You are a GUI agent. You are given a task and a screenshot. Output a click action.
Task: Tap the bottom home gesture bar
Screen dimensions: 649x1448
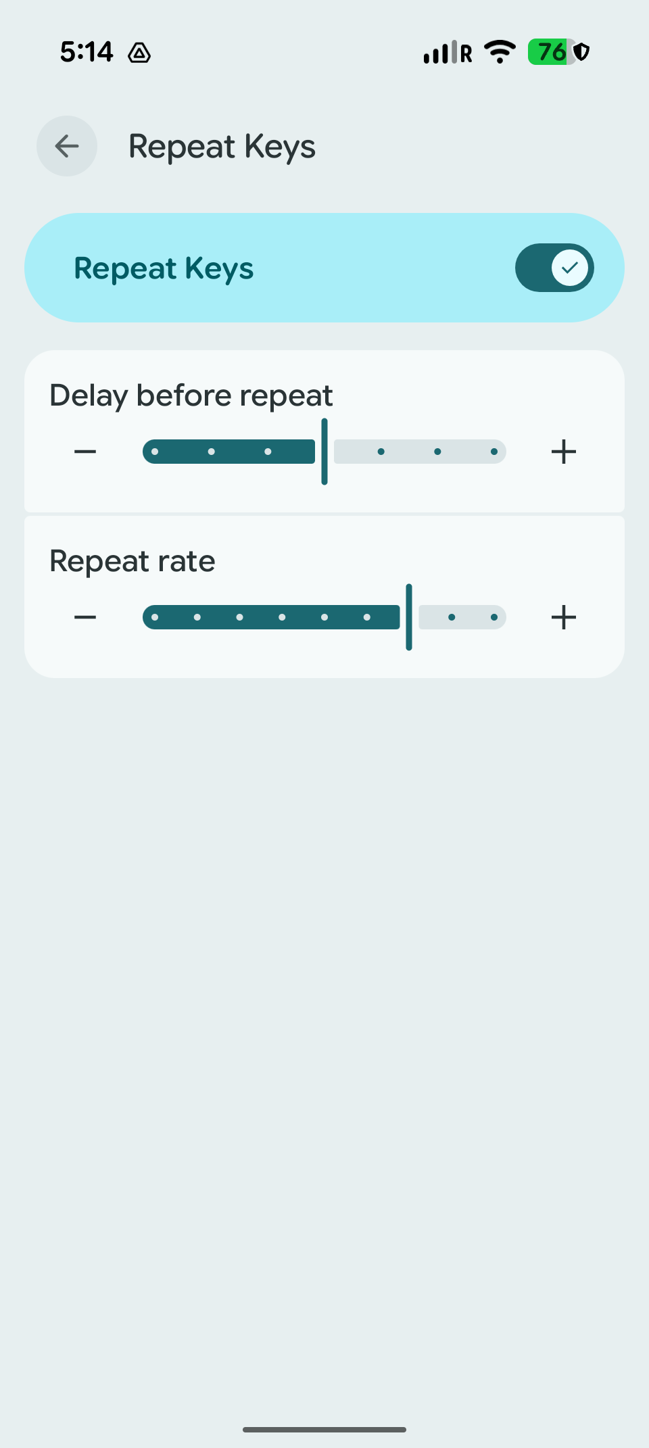pyautogui.click(x=324, y=1429)
